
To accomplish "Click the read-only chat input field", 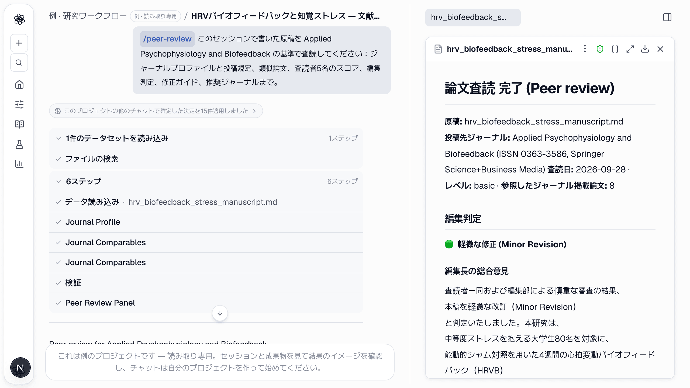I will tap(220, 362).
